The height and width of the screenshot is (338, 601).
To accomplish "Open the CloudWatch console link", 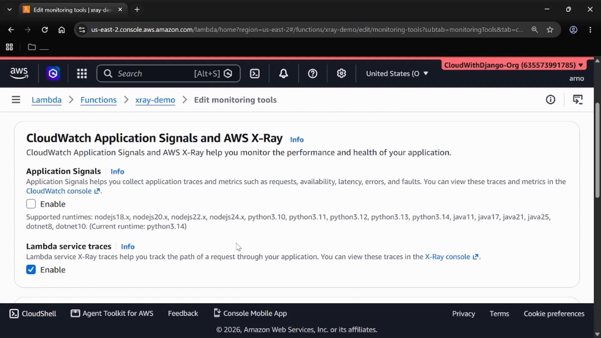I will coord(63,191).
